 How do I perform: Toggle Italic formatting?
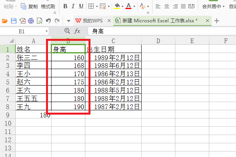coord(73,6)
